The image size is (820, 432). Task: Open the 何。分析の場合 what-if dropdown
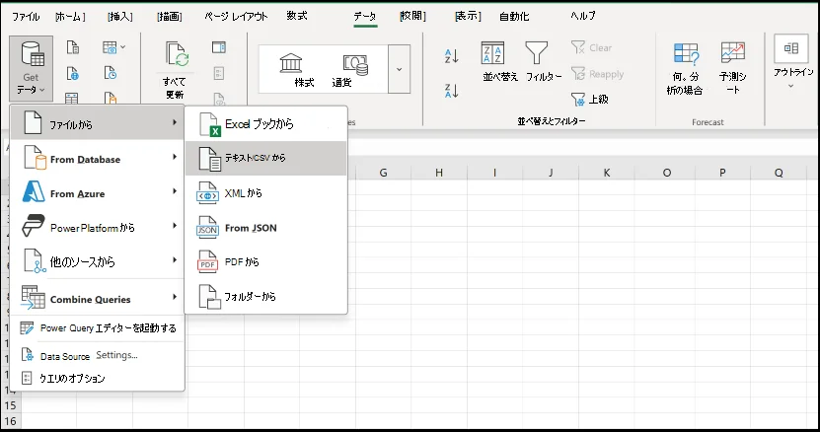685,68
